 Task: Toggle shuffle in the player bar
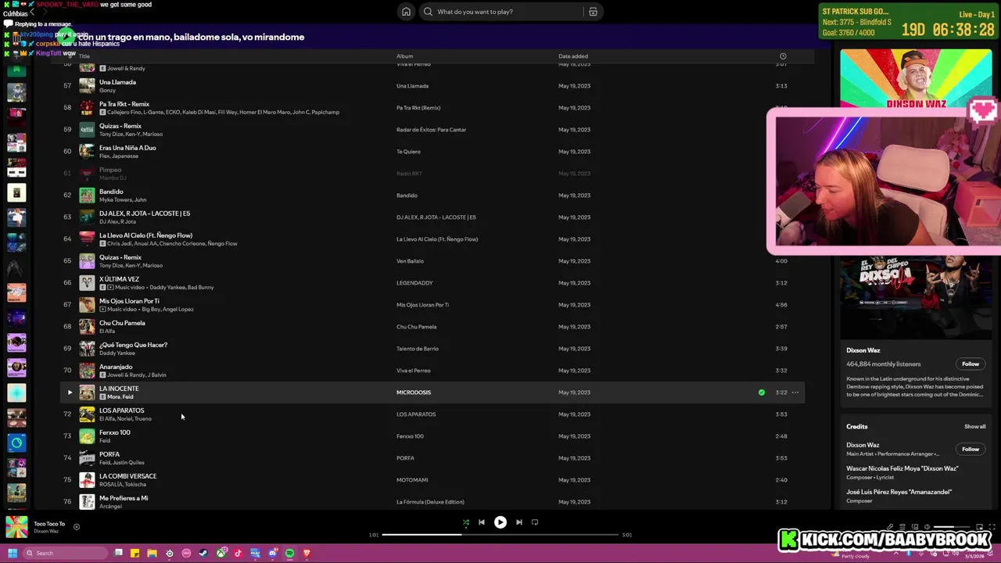465,522
